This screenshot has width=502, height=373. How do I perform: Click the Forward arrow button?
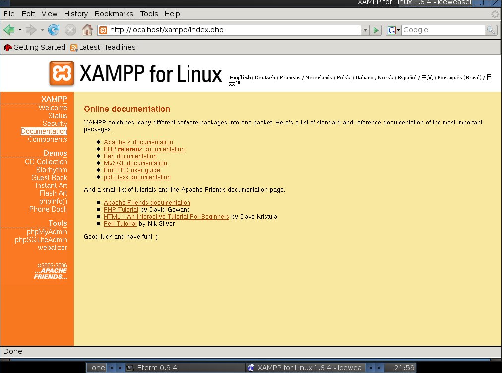(x=31, y=30)
